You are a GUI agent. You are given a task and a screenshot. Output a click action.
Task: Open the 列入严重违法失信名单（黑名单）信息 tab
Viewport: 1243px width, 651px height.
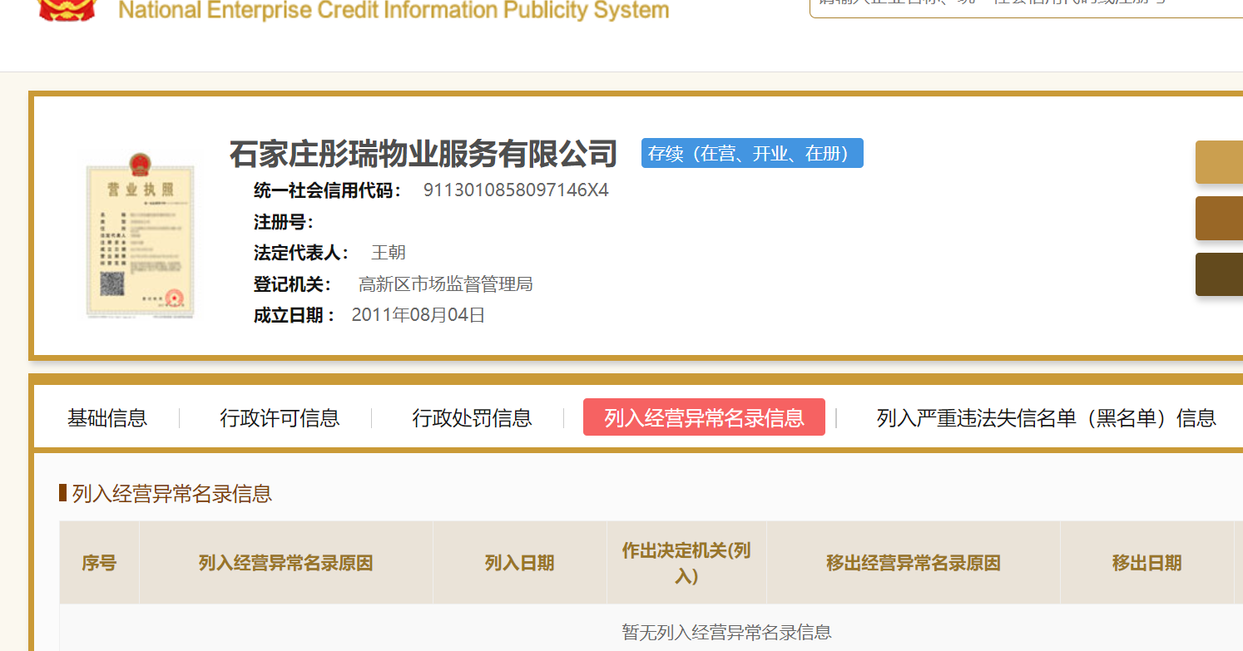pyautogui.click(x=1046, y=417)
